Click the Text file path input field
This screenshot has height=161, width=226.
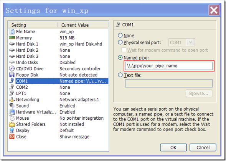click(169, 83)
